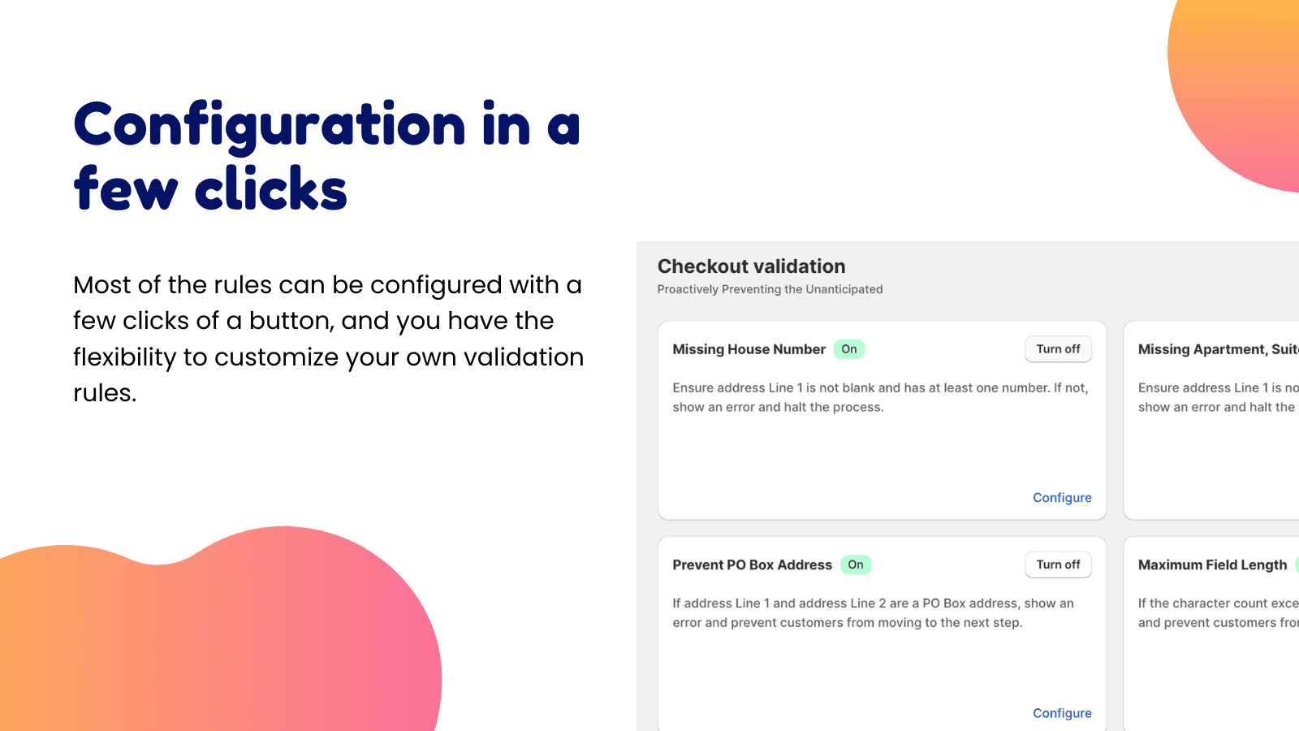Click the PO Box rule description text
This screenshot has height=731, width=1299.
(x=873, y=613)
